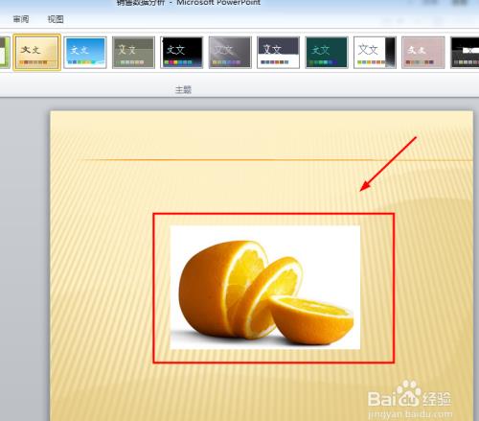This screenshot has width=479, height=421.
Task: Apply the sky blue theme thumbnail
Action: [x=85, y=53]
